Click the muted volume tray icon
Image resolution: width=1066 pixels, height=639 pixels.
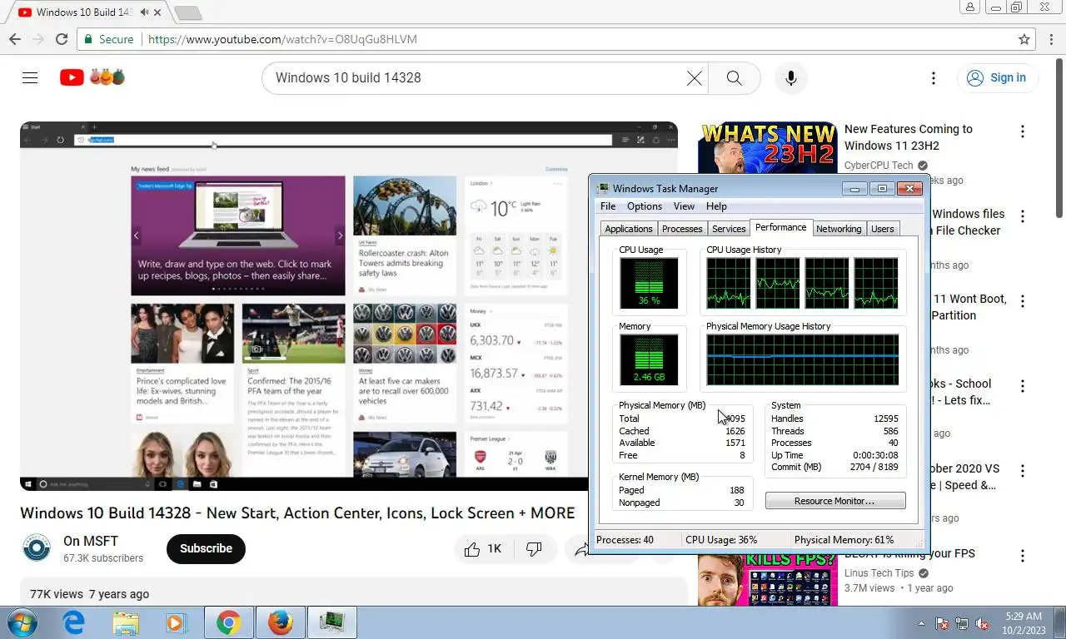pos(982,623)
